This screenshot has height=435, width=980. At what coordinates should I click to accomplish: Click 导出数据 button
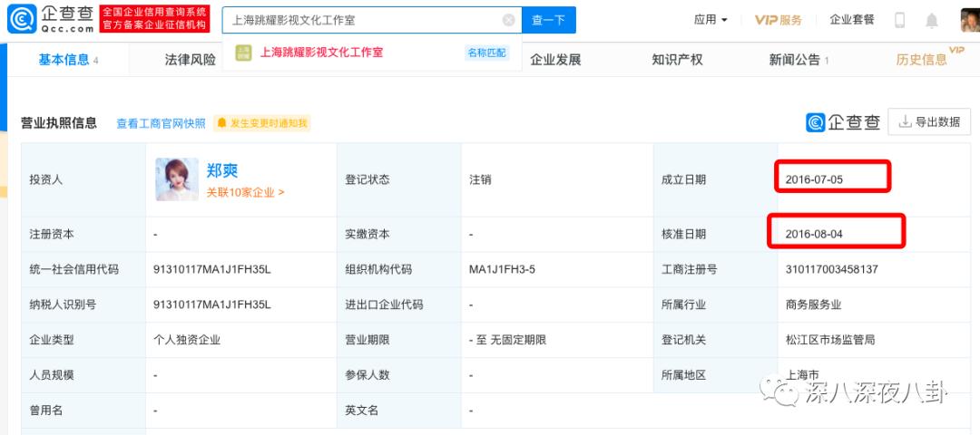click(929, 122)
